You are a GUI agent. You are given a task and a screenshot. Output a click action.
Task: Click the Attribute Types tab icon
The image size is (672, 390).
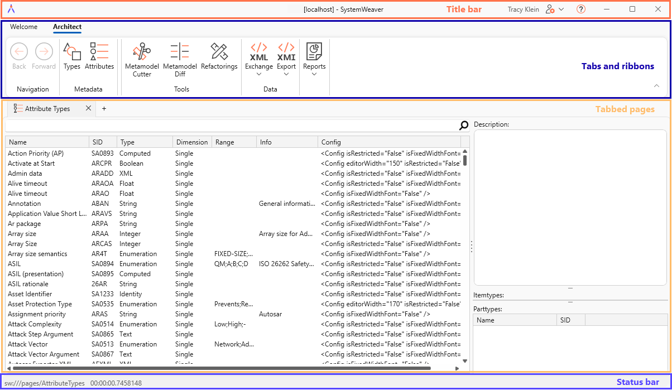coord(18,109)
